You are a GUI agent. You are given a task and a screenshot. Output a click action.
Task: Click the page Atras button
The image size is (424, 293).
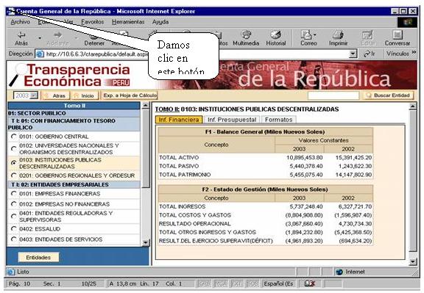pyautogui.click(x=55, y=95)
